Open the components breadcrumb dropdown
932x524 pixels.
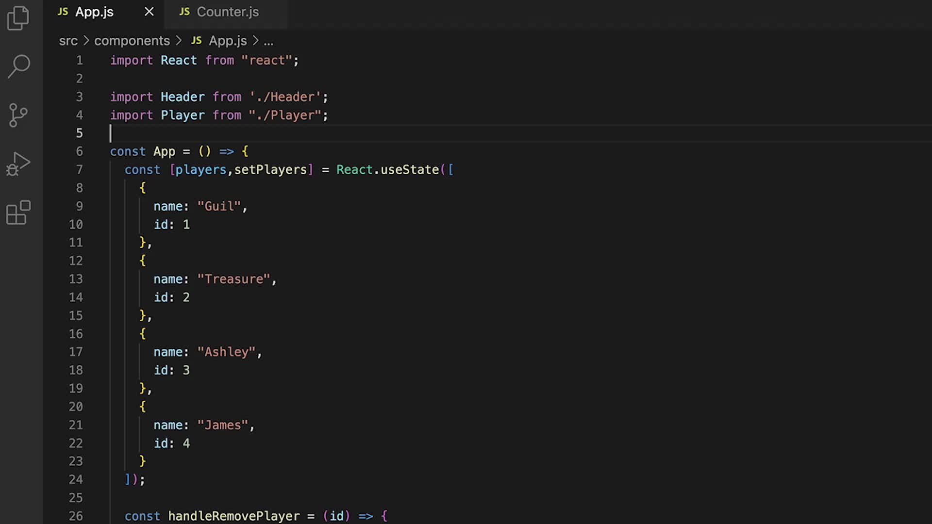(132, 41)
